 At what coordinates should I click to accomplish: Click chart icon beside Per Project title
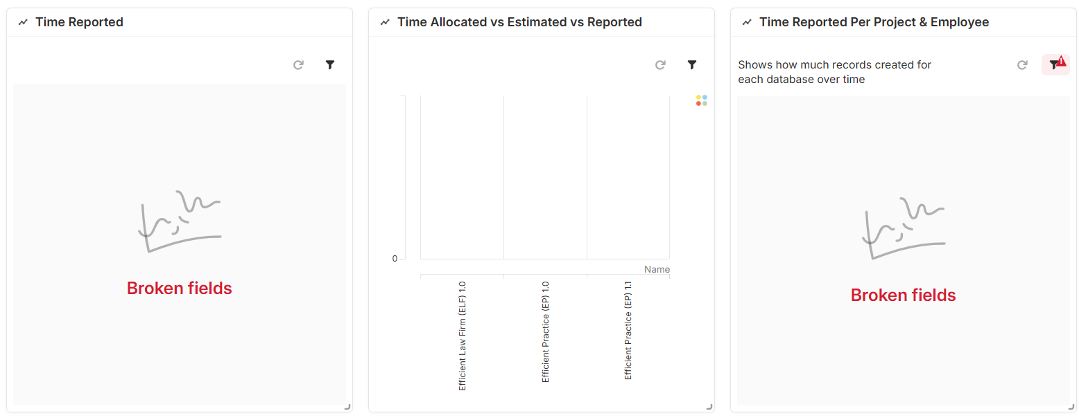[747, 22]
